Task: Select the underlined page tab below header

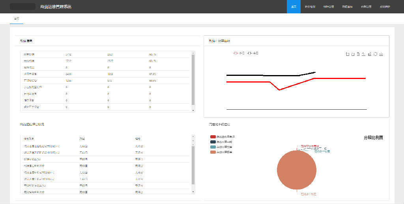Action: tap(17, 19)
